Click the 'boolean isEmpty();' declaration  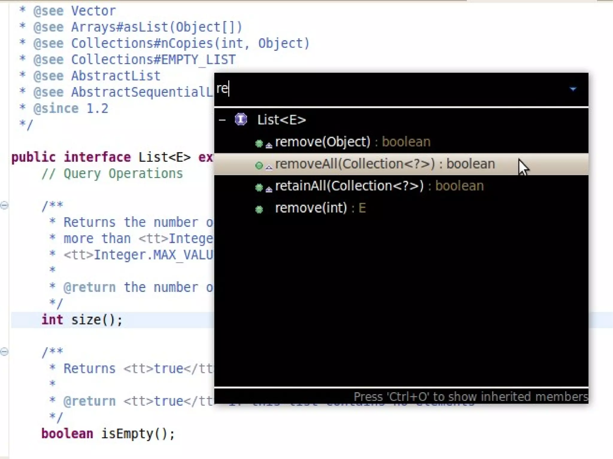(x=108, y=434)
